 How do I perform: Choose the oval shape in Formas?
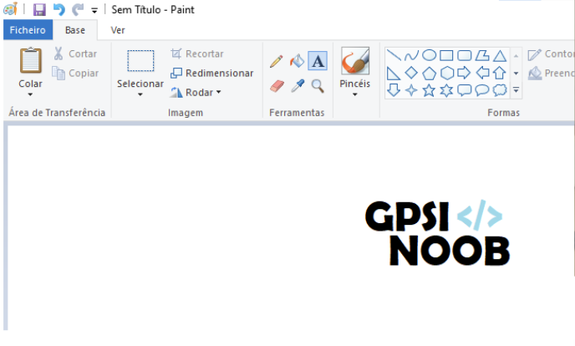click(x=429, y=55)
